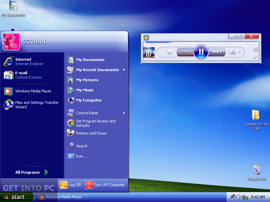Open the volume dropdown arrow
The width and height of the screenshot is (270, 202).
tap(239, 52)
